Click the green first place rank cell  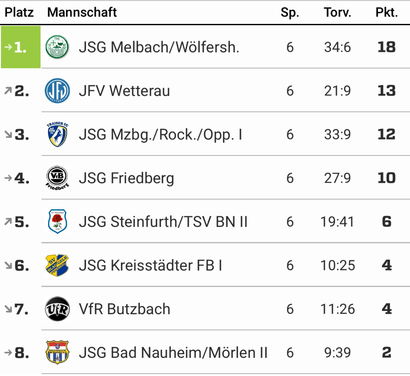[x=21, y=47]
